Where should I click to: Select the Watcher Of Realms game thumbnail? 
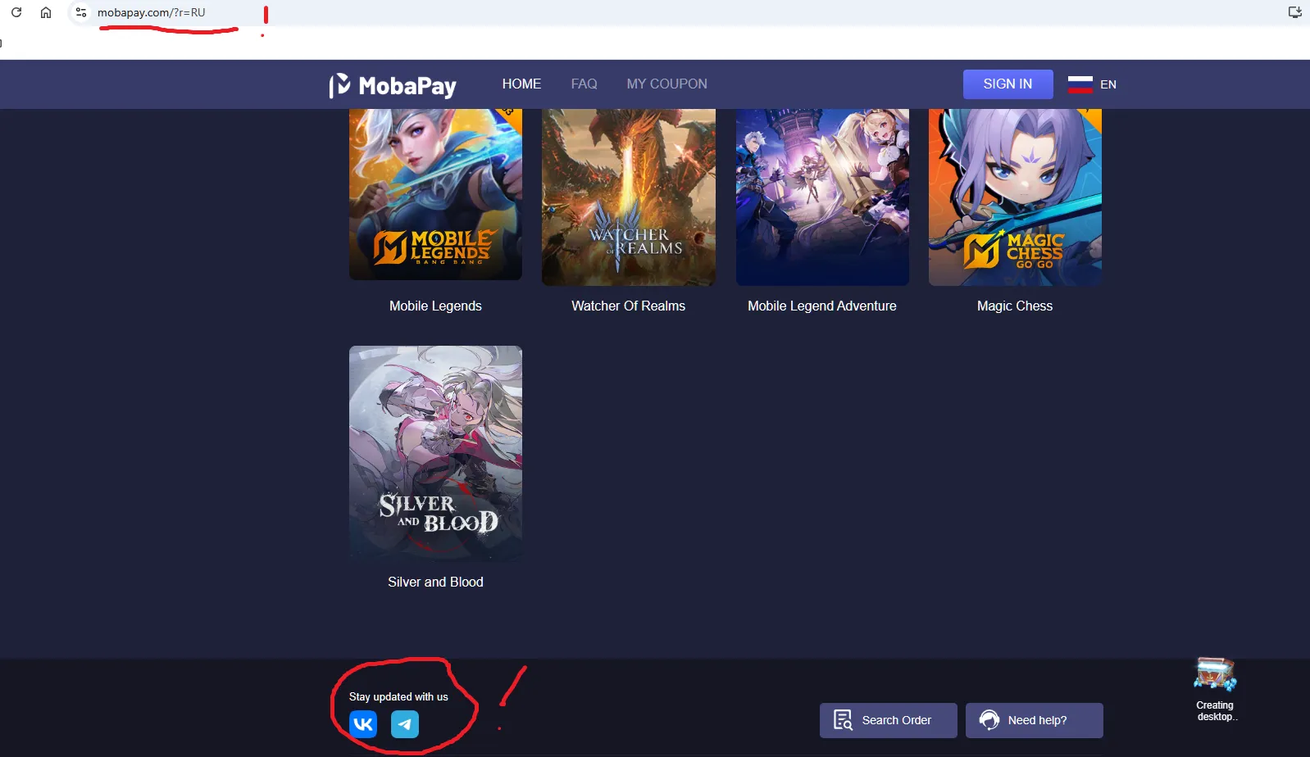point(628,197)
